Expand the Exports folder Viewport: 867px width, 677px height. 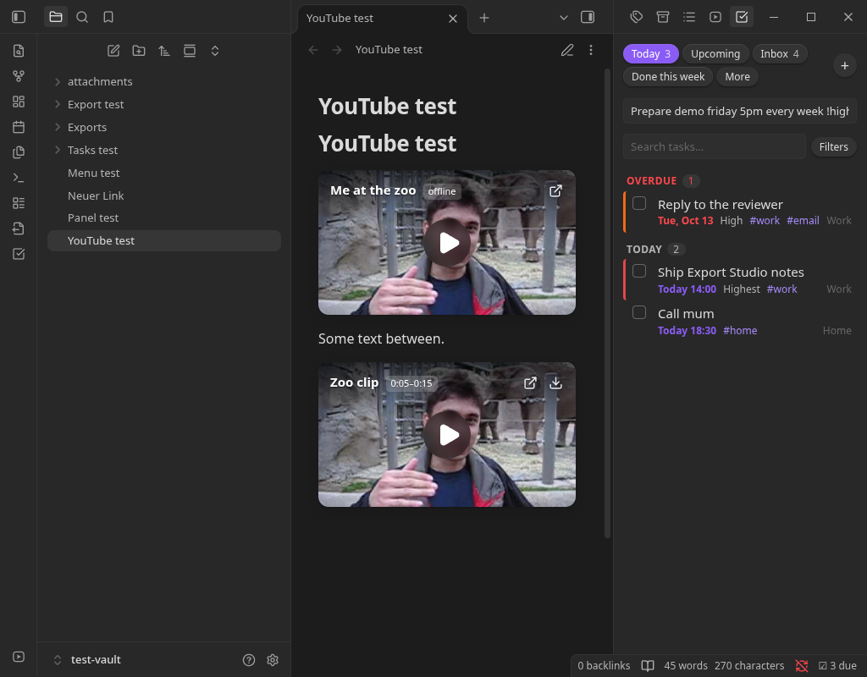tap(58, 127)
